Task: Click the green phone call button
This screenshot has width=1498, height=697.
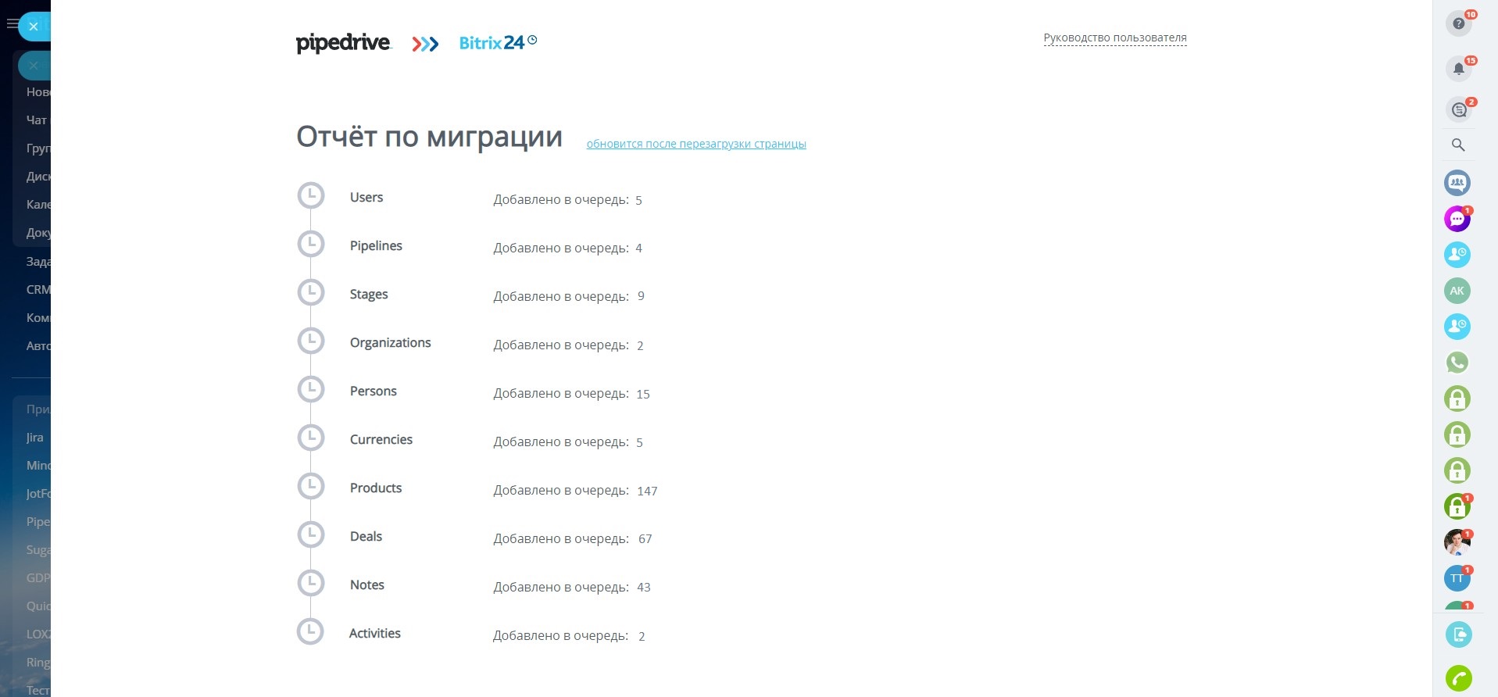Action: [x=1459, y=678]
